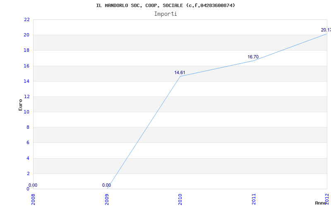The image size is (331, 207).
Task: Click the y-axis tick 16
Action: pyautogui.click(x=27, y=66)
